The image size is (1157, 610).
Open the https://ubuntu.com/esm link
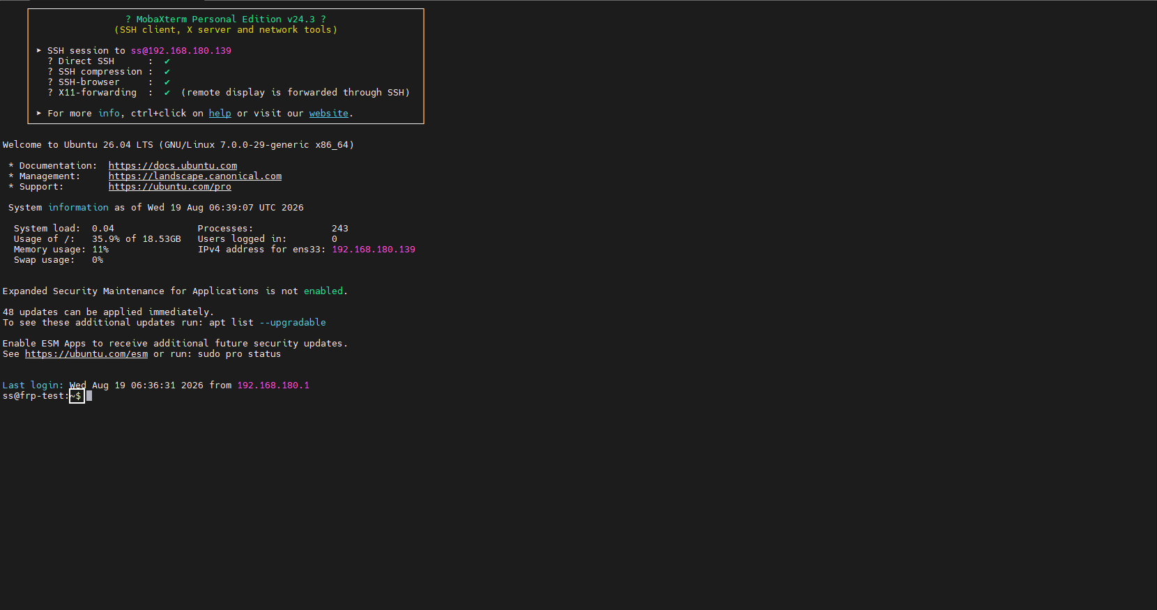[86, 354]
